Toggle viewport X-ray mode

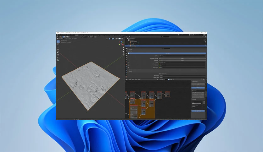(x=116, y=39)
